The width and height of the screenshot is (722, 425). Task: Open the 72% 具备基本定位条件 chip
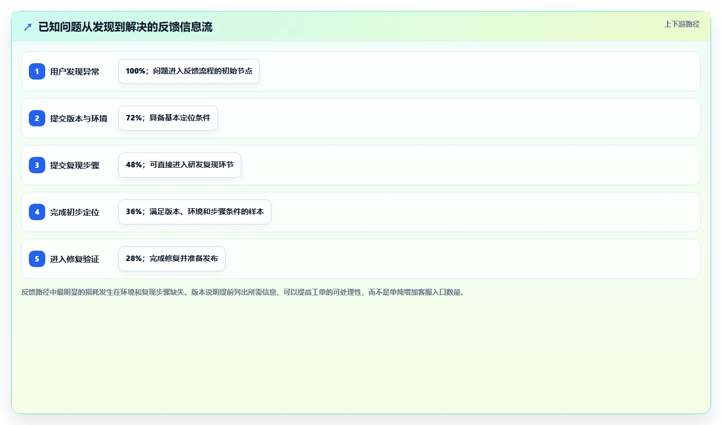coord(168,118)
